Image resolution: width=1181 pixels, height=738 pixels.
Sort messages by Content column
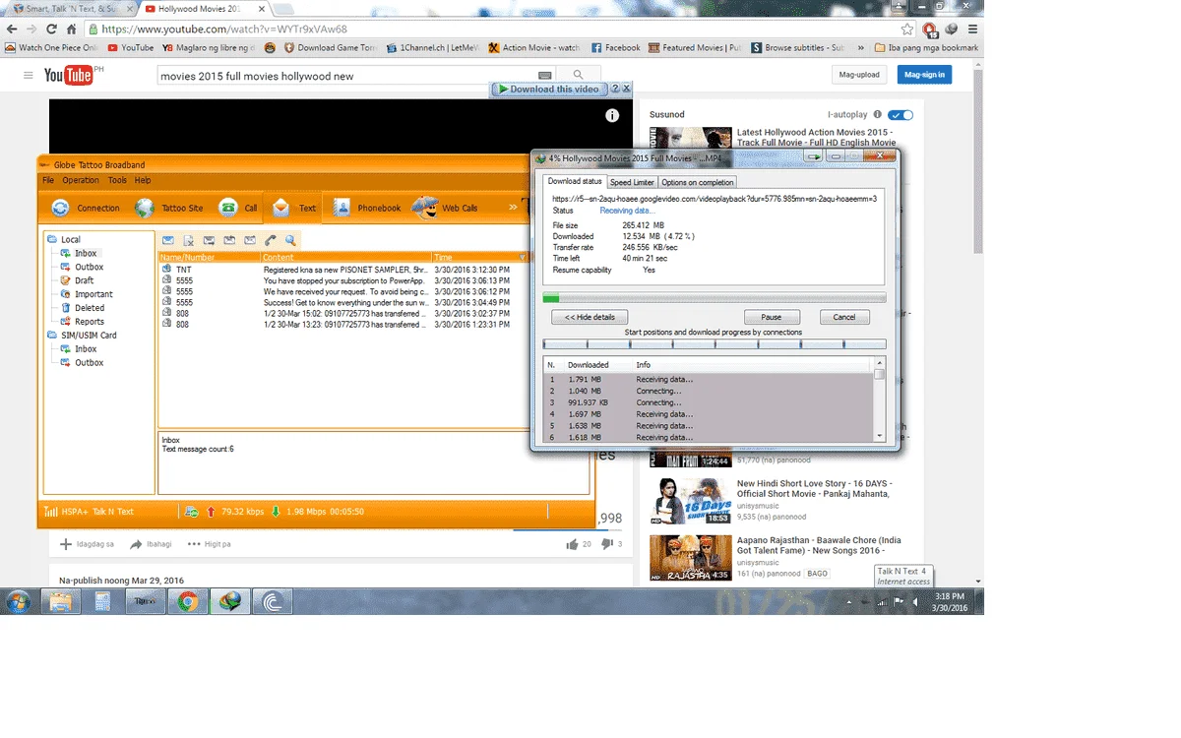click(345, 257)
